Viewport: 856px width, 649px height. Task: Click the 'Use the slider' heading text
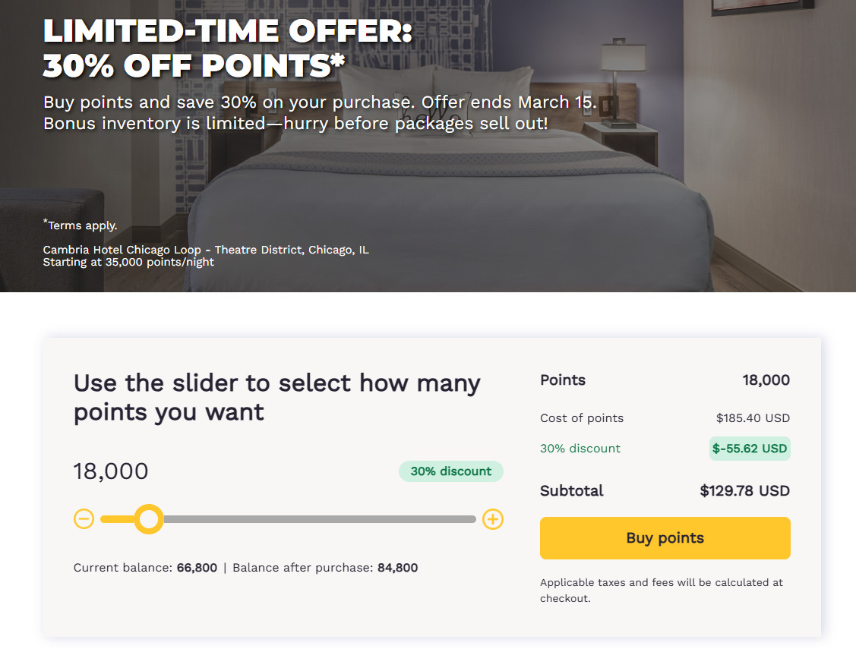(x=276, y=397)
